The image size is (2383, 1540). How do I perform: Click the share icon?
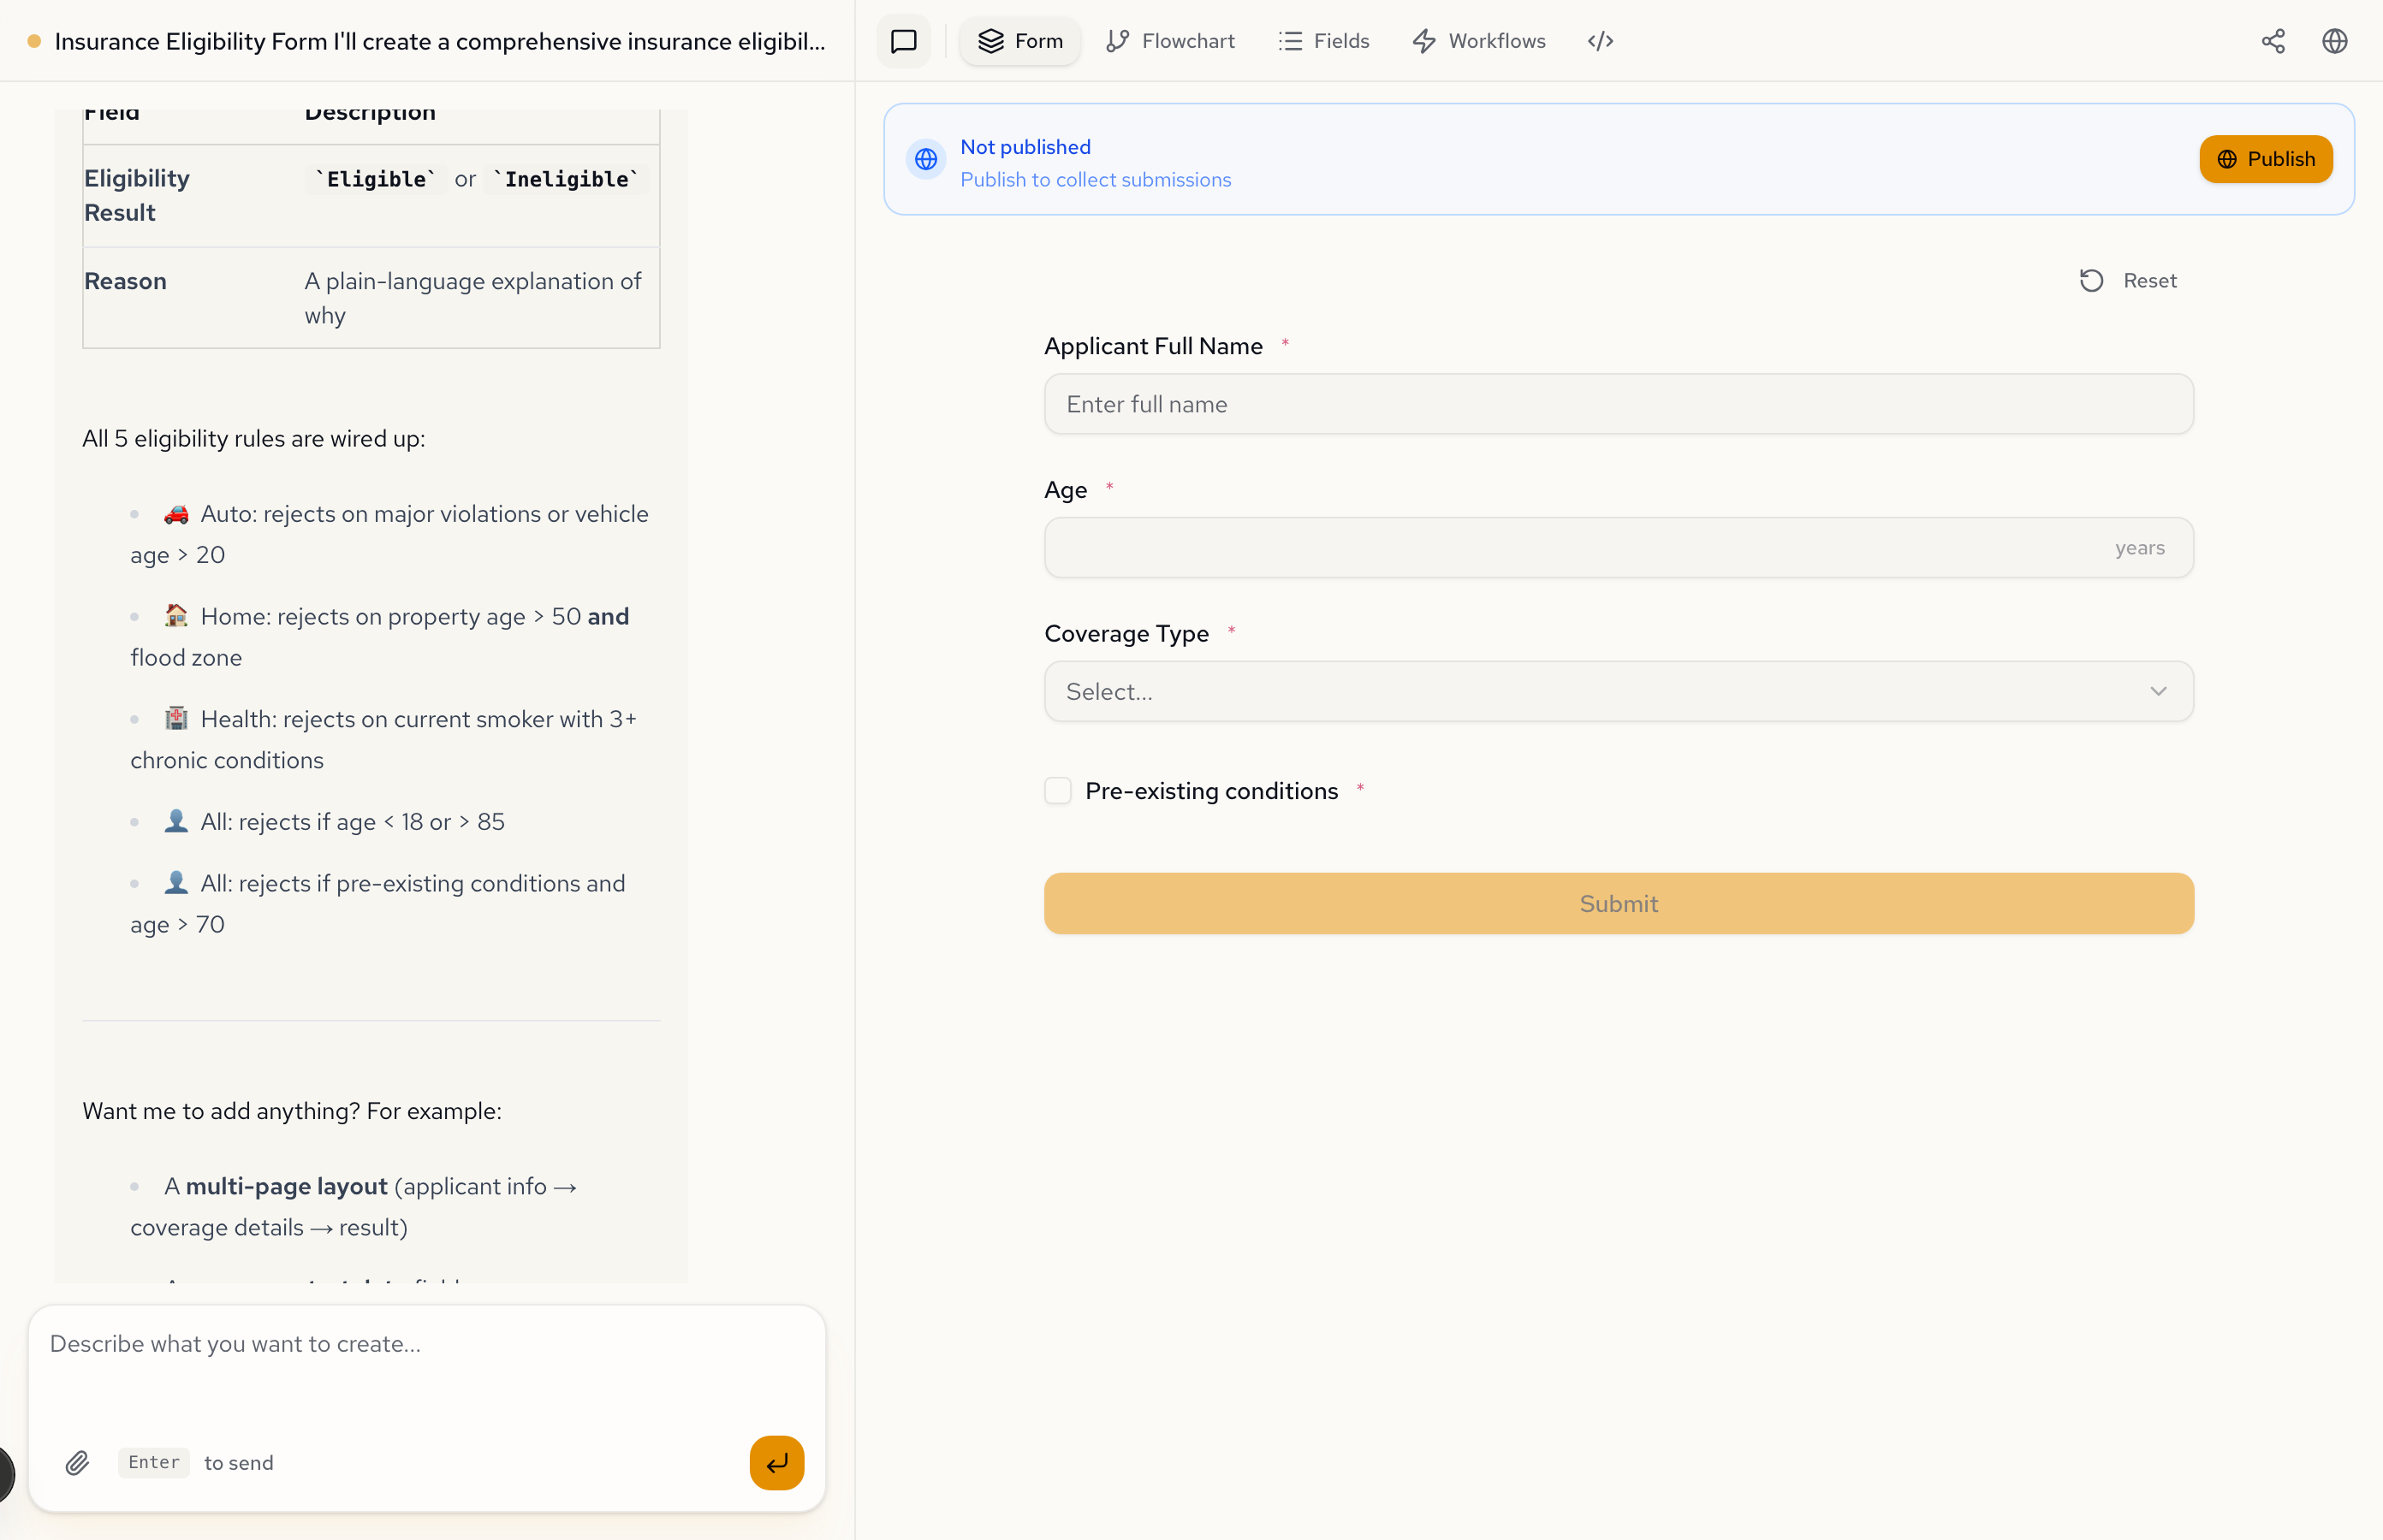[2272, 41]
